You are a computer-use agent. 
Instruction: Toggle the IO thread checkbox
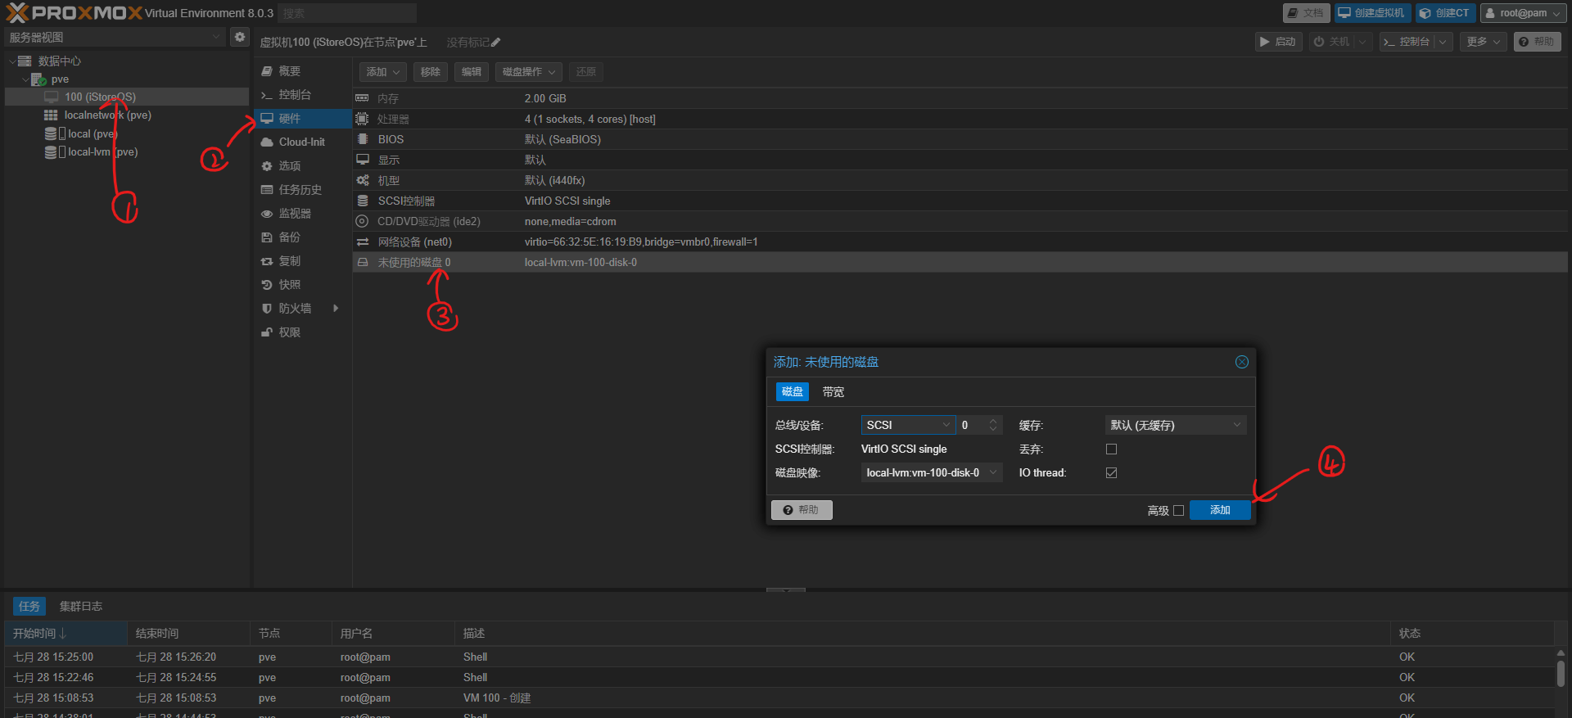click(x=1111, y=472)
